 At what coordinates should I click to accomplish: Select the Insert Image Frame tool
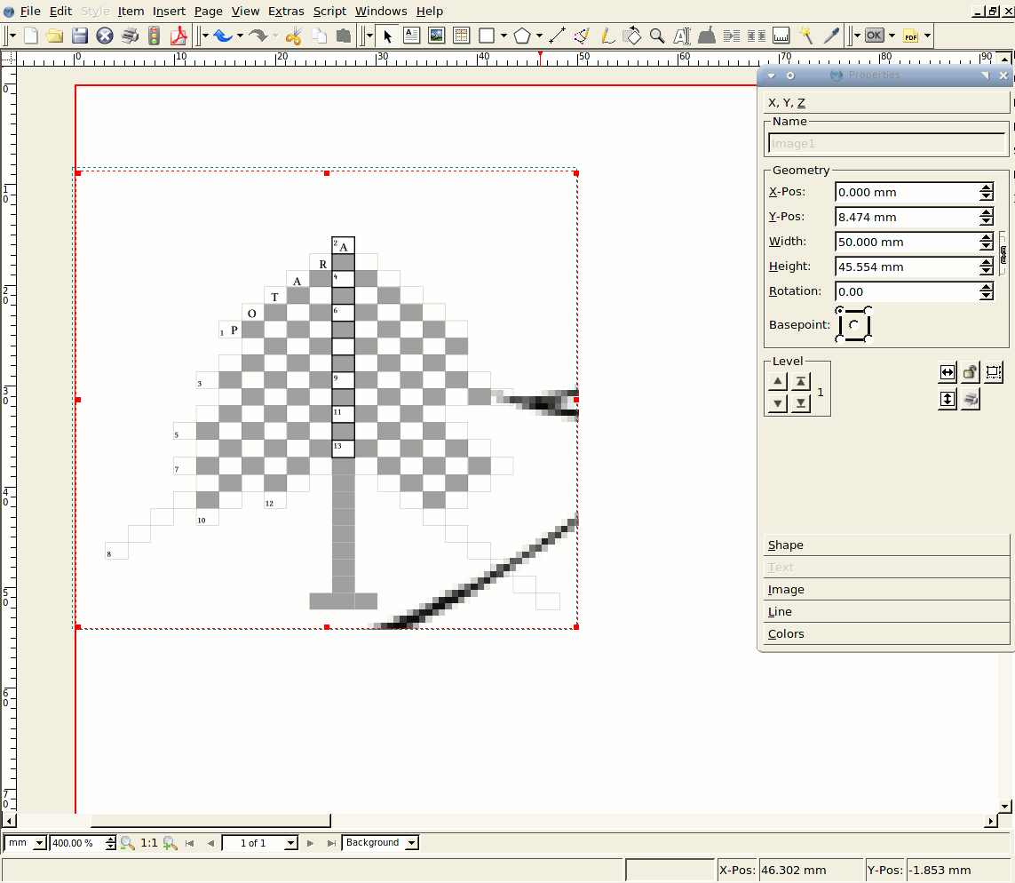pos(436,36)
